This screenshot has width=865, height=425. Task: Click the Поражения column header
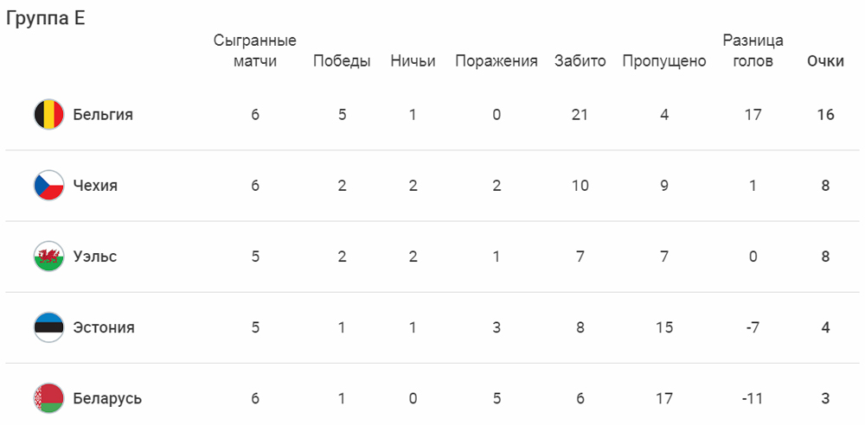[497, 61]
